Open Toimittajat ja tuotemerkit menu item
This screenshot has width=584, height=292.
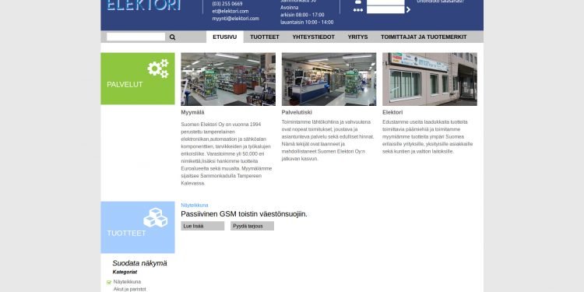point(424,37)
